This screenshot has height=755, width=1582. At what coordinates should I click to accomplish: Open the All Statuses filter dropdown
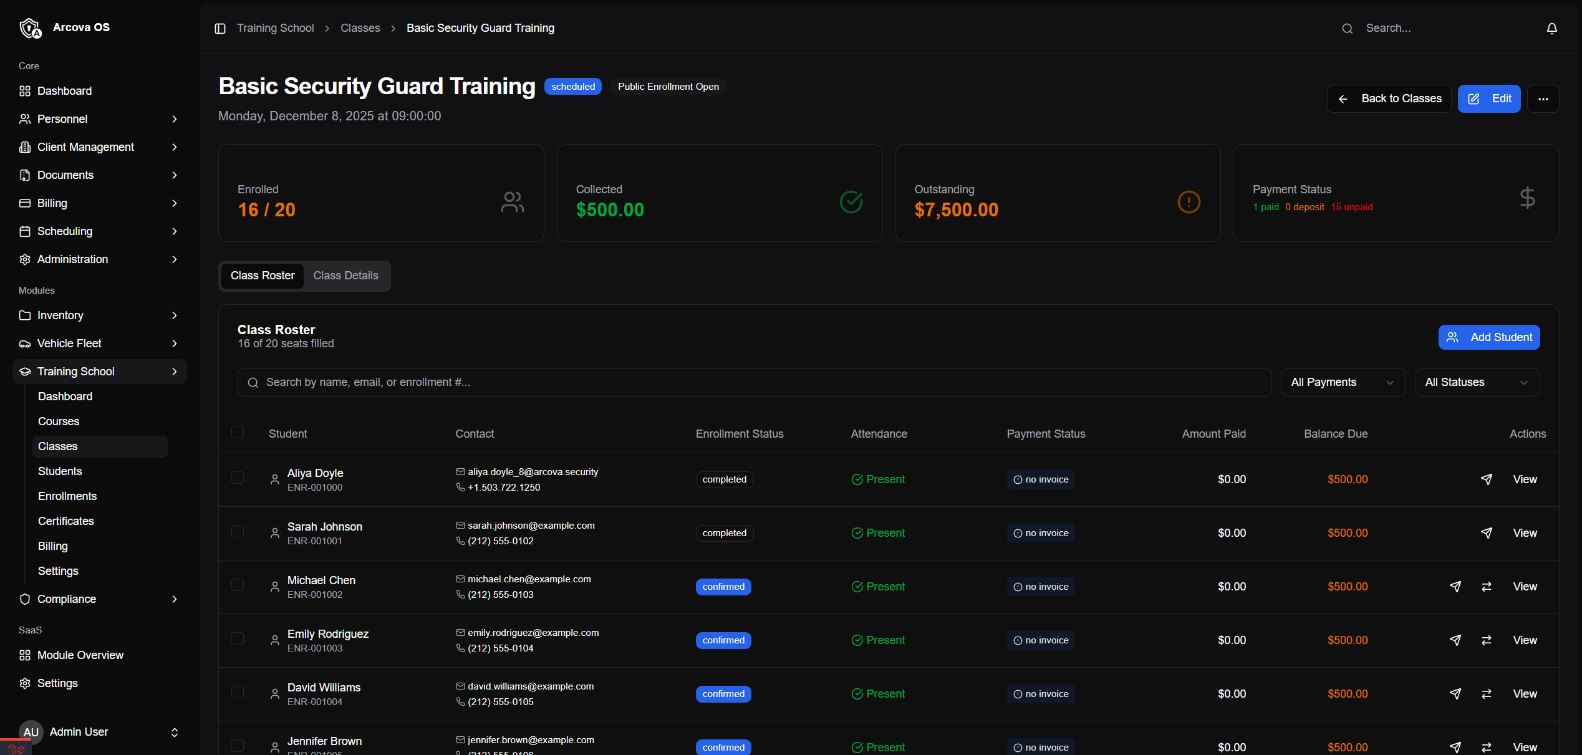(x=1477, y=382)
